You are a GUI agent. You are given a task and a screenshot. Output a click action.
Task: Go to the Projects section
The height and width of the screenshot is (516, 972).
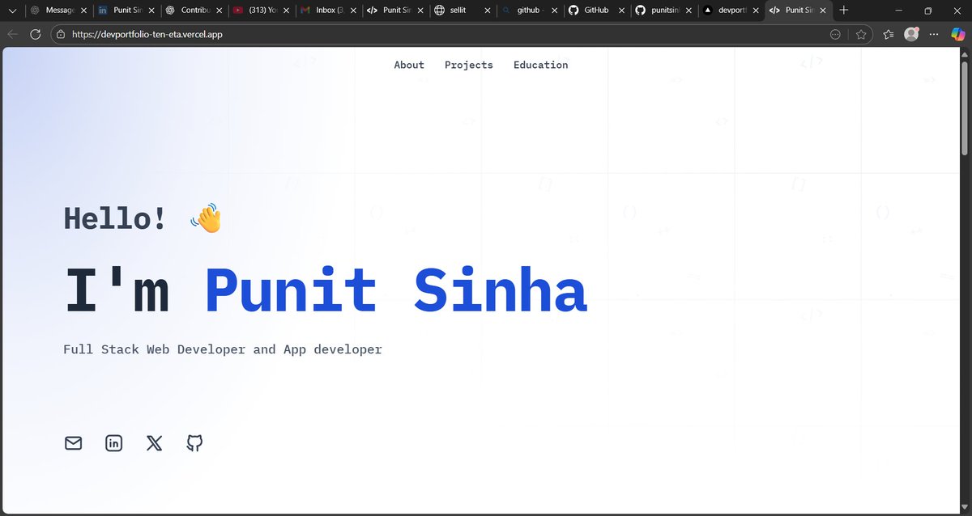pos(469,65)
